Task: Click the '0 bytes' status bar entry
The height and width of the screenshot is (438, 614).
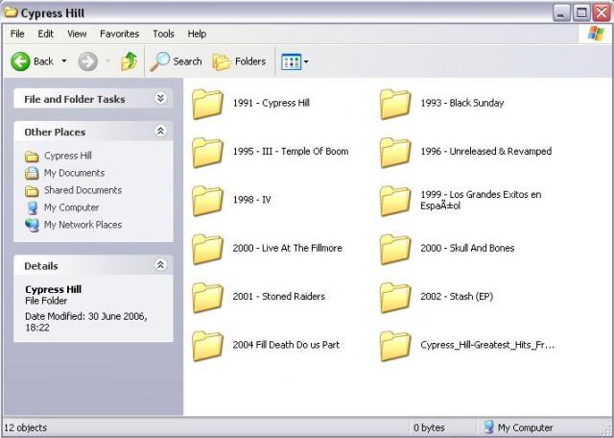Action: point(429,427)
